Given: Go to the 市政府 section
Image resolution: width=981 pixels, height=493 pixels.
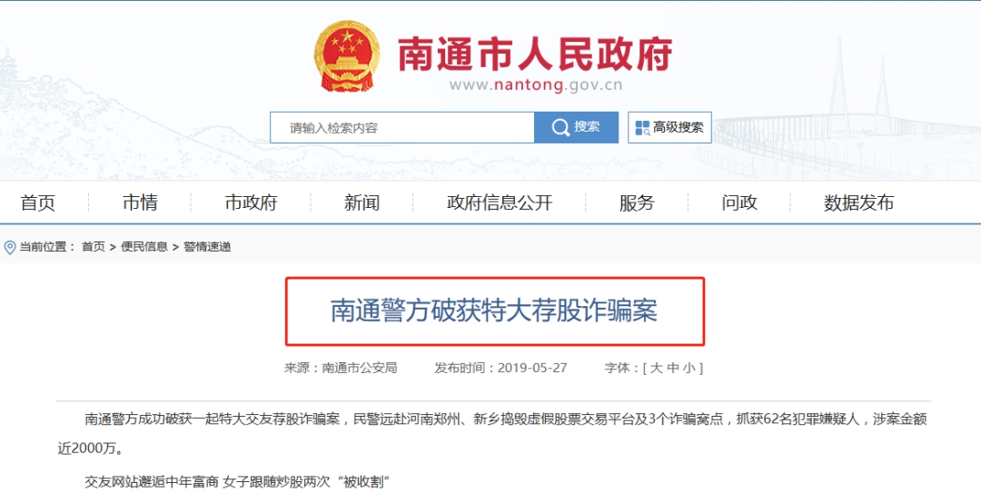Looking at the screenshot, I should click(x=251, y=202).
